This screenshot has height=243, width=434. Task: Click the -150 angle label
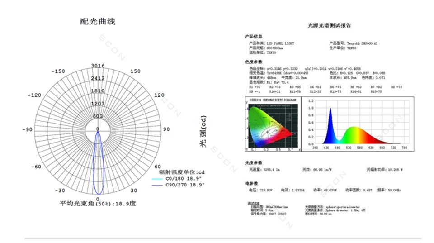(58, 71)
